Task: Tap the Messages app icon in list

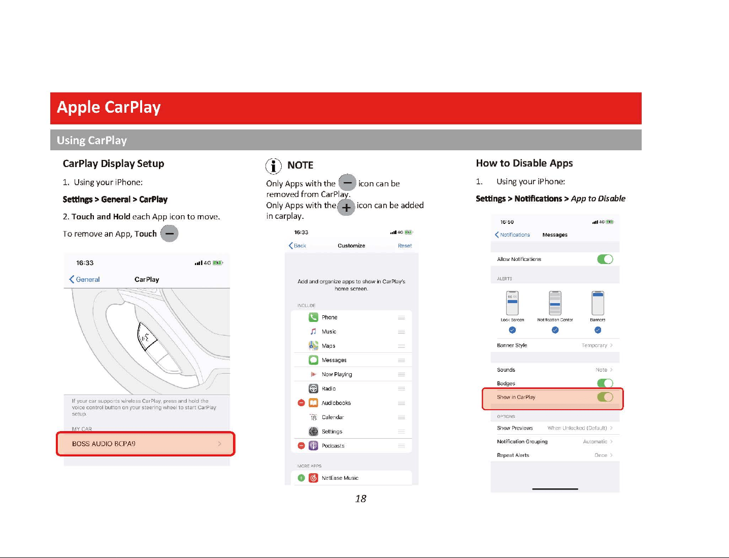Action: 313,360
